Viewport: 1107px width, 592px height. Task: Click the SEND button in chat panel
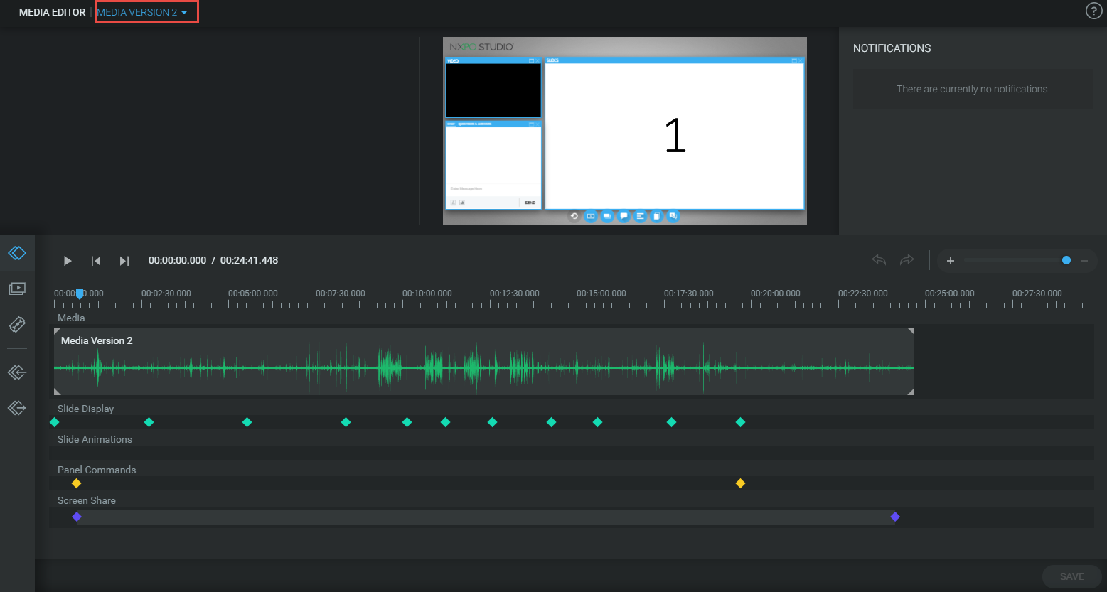530,203
